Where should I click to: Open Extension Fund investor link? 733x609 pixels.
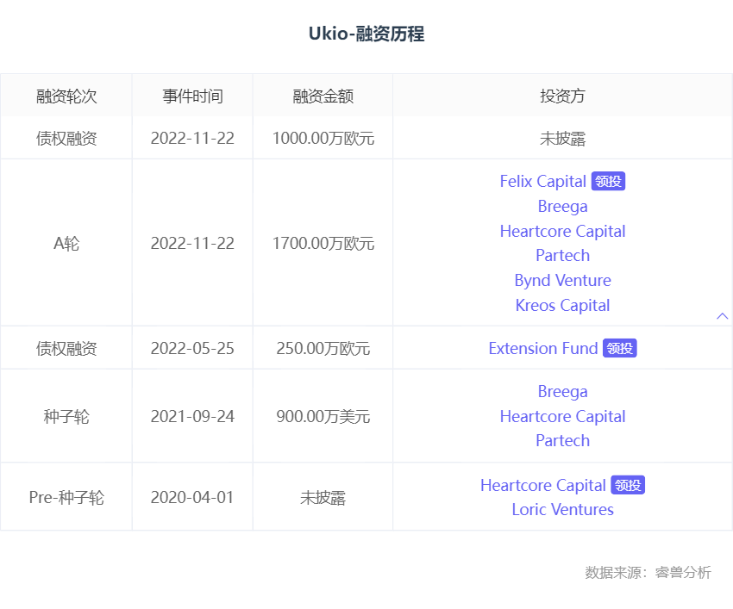tap(542, 348)
